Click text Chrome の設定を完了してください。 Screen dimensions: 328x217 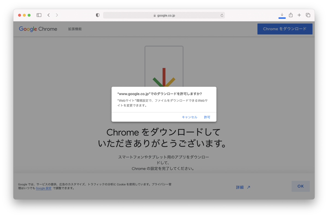click(x=163, y=168)
